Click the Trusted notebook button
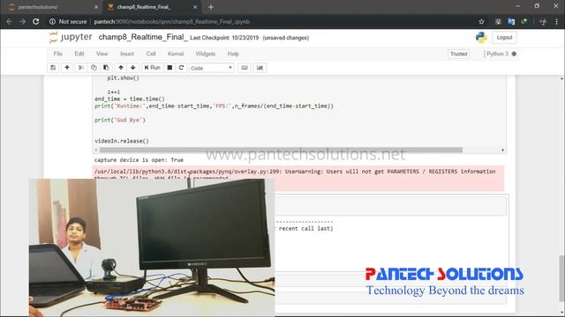565x317 pixels. (459, 54)
